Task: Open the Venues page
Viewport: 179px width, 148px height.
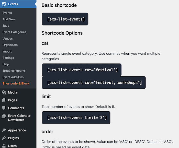Action: pos(8,39)
